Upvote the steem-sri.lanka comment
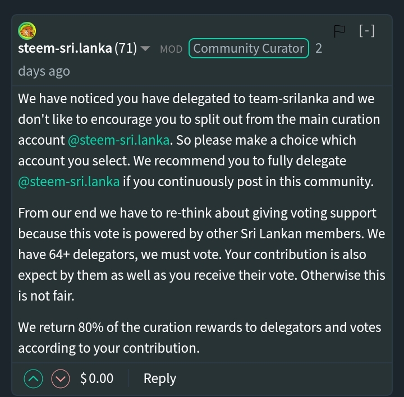Viewport: 404px width, 397px height. [x=34, y=379]
